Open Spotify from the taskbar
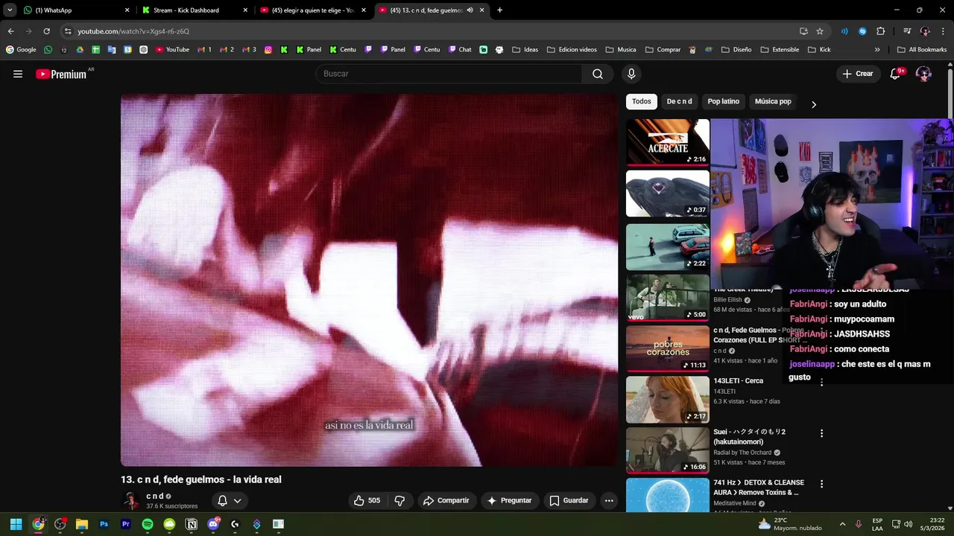Screen dimensions: 954x536 tap(148, 524)
